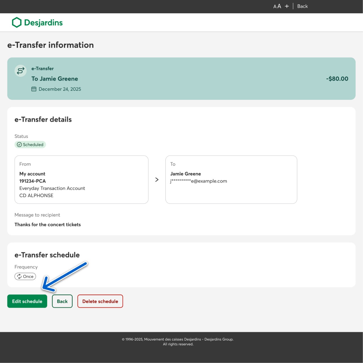
Task: Select the To Jamie Greene banner title
Action: point(55,79)
